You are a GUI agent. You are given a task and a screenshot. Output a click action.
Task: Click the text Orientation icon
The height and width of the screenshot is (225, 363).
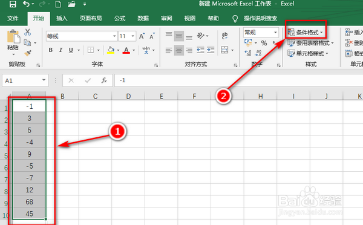(200, 36)
